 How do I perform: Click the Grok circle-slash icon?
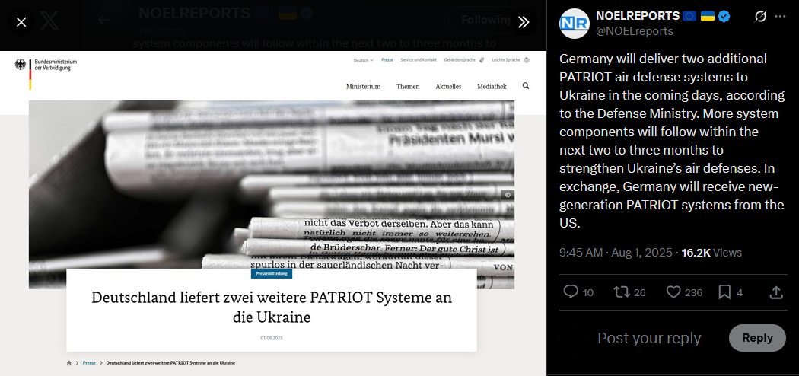(x=759, y=17)
